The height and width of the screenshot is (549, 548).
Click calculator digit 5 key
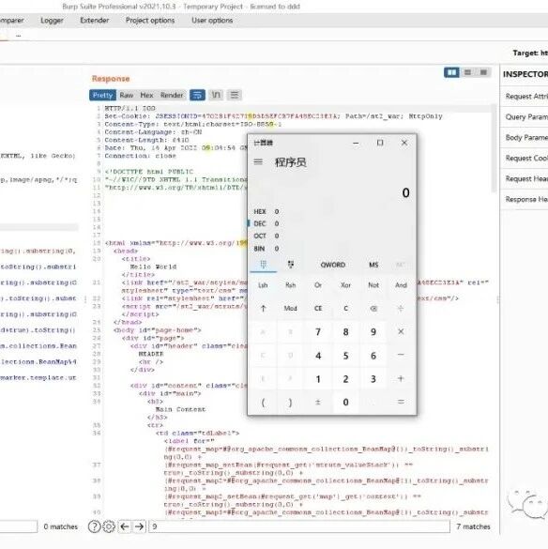tap(345, 356)
